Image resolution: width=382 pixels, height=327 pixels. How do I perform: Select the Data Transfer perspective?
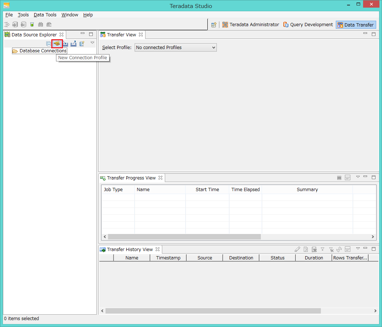(x=356, y=25)
